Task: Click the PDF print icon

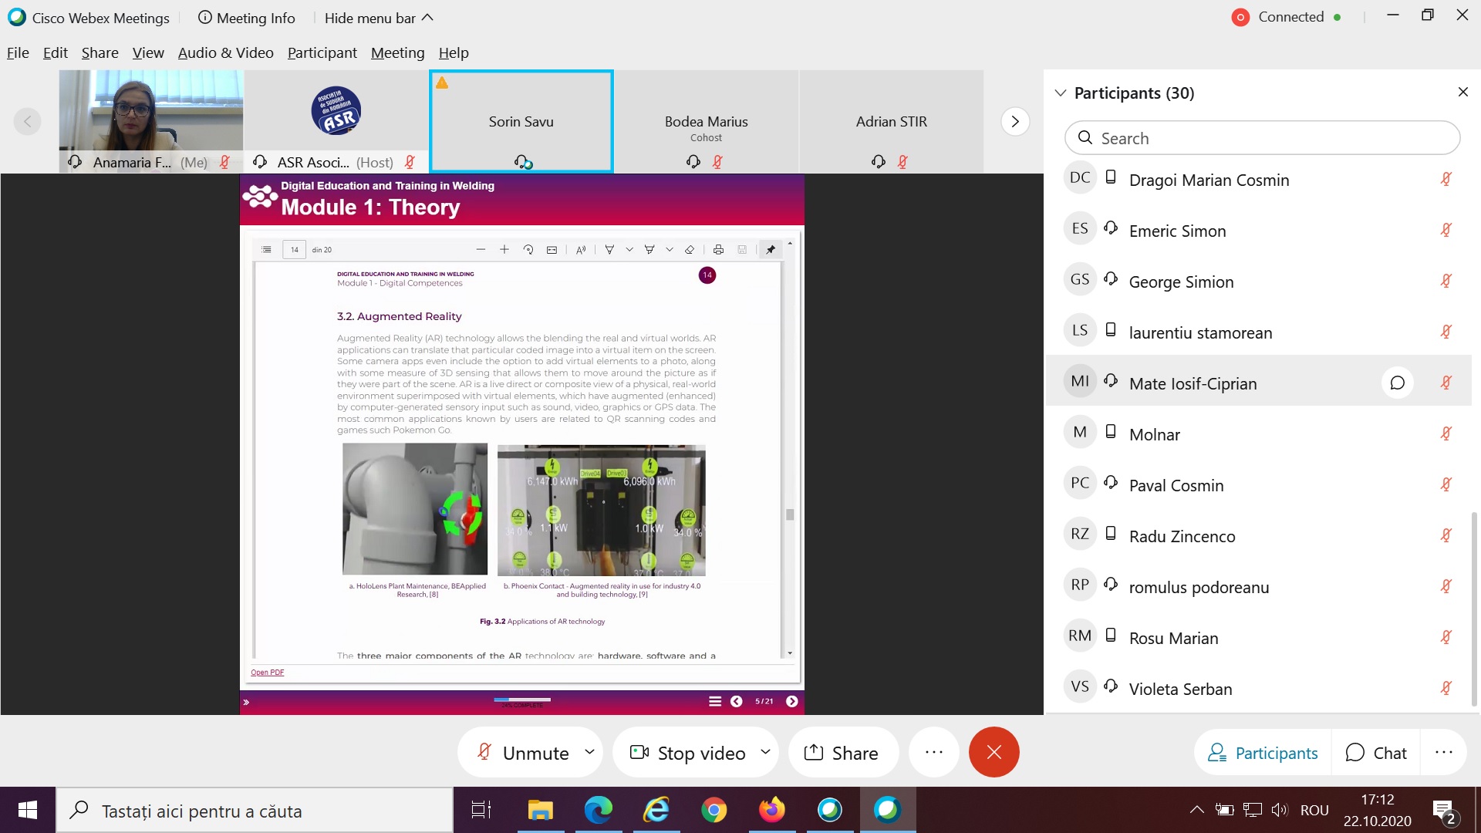Action: tap(718, 250)
